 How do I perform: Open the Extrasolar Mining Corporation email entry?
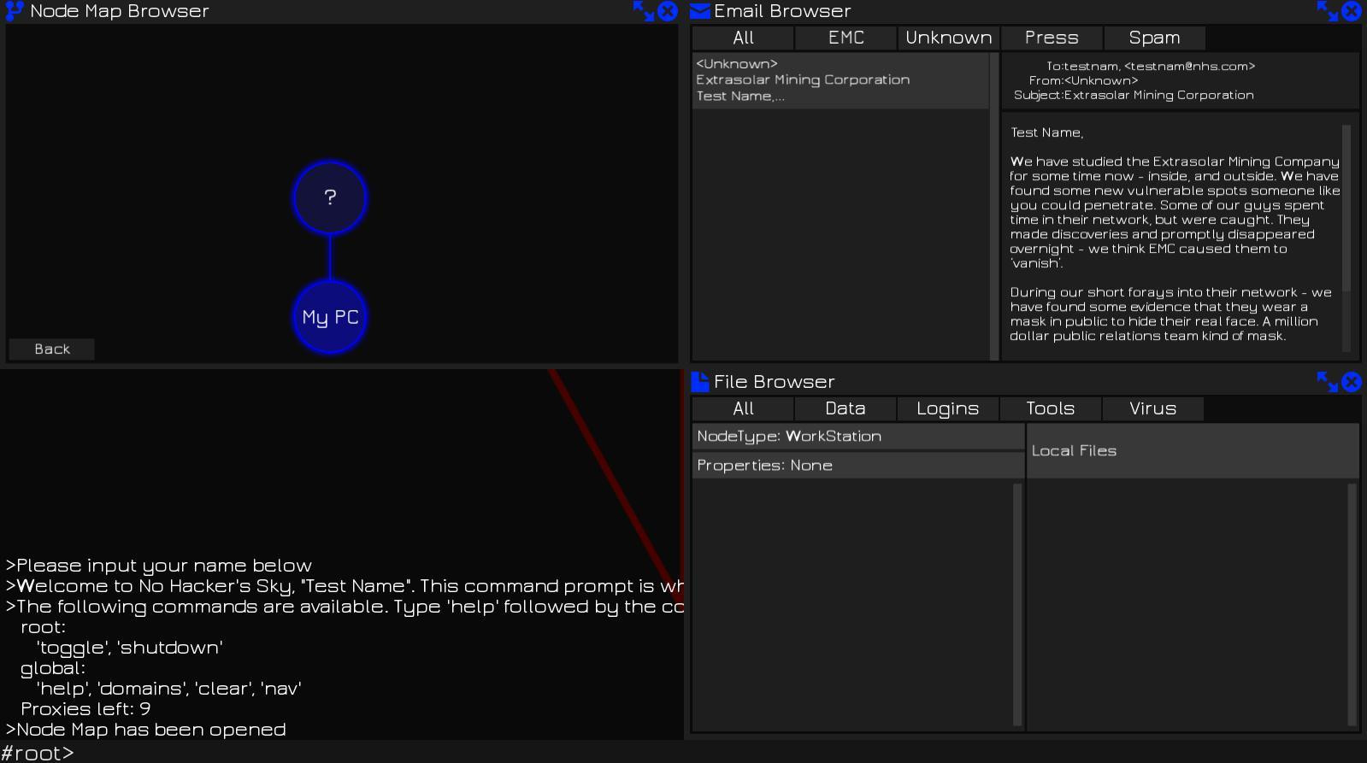point(840,80)
